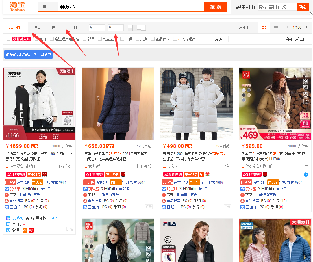Image resolution: width=313 pixels, height=262 pixels.
Task: Tick the 双11抢先购 filter checkbox
Action: [x=8, y=39]
